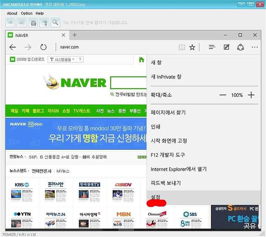Add page to favorites with star icon
The image size is (266, 237).
[192, 47]
